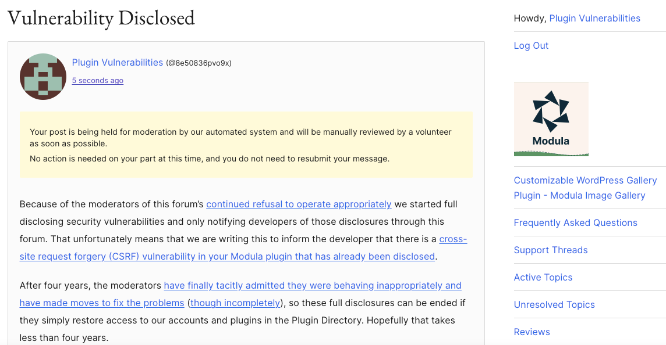This screenshot has height=345, width=666.
Task: Open 'continued refusal to operate appropriately' link
Action: point(299,204)
